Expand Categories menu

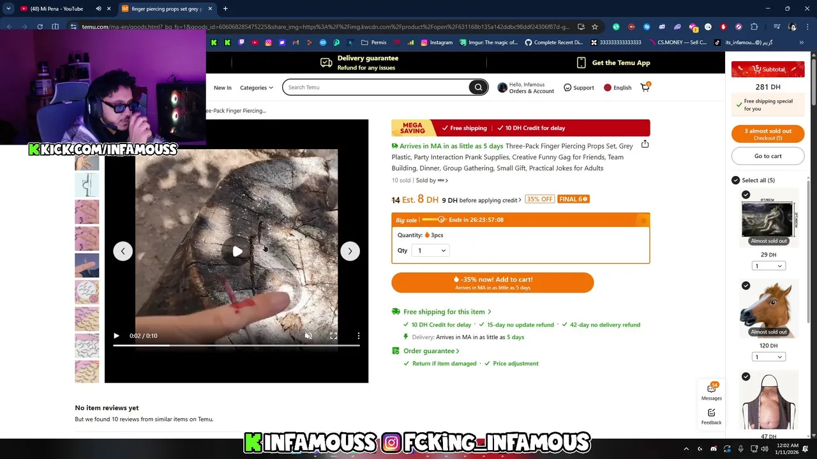[256, 88]
